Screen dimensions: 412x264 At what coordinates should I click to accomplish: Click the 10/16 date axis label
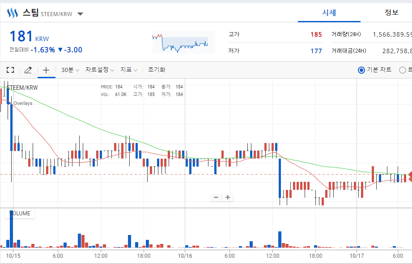click(x=185, y=256)
